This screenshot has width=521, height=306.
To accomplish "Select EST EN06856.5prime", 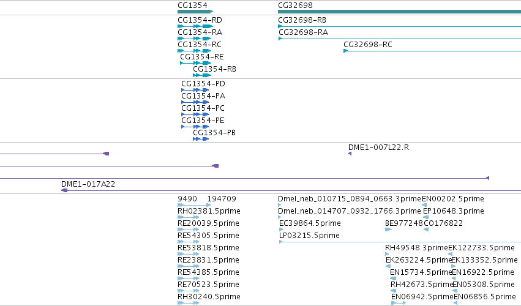I will [485, 297].
